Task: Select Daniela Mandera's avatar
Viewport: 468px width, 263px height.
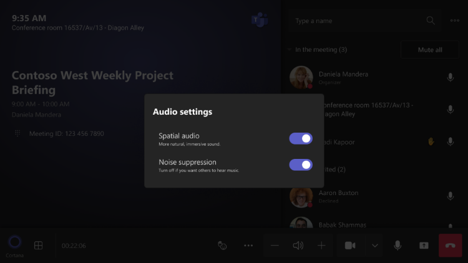Action: tap(301, 77)
